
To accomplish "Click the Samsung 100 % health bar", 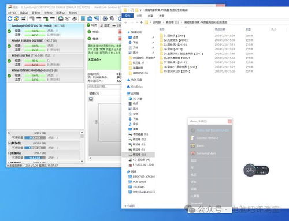I will point(35,31).
